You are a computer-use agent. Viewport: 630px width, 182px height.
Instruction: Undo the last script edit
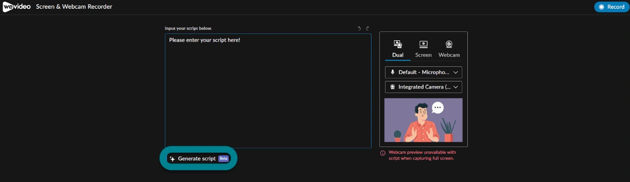[x=360, y=28]
